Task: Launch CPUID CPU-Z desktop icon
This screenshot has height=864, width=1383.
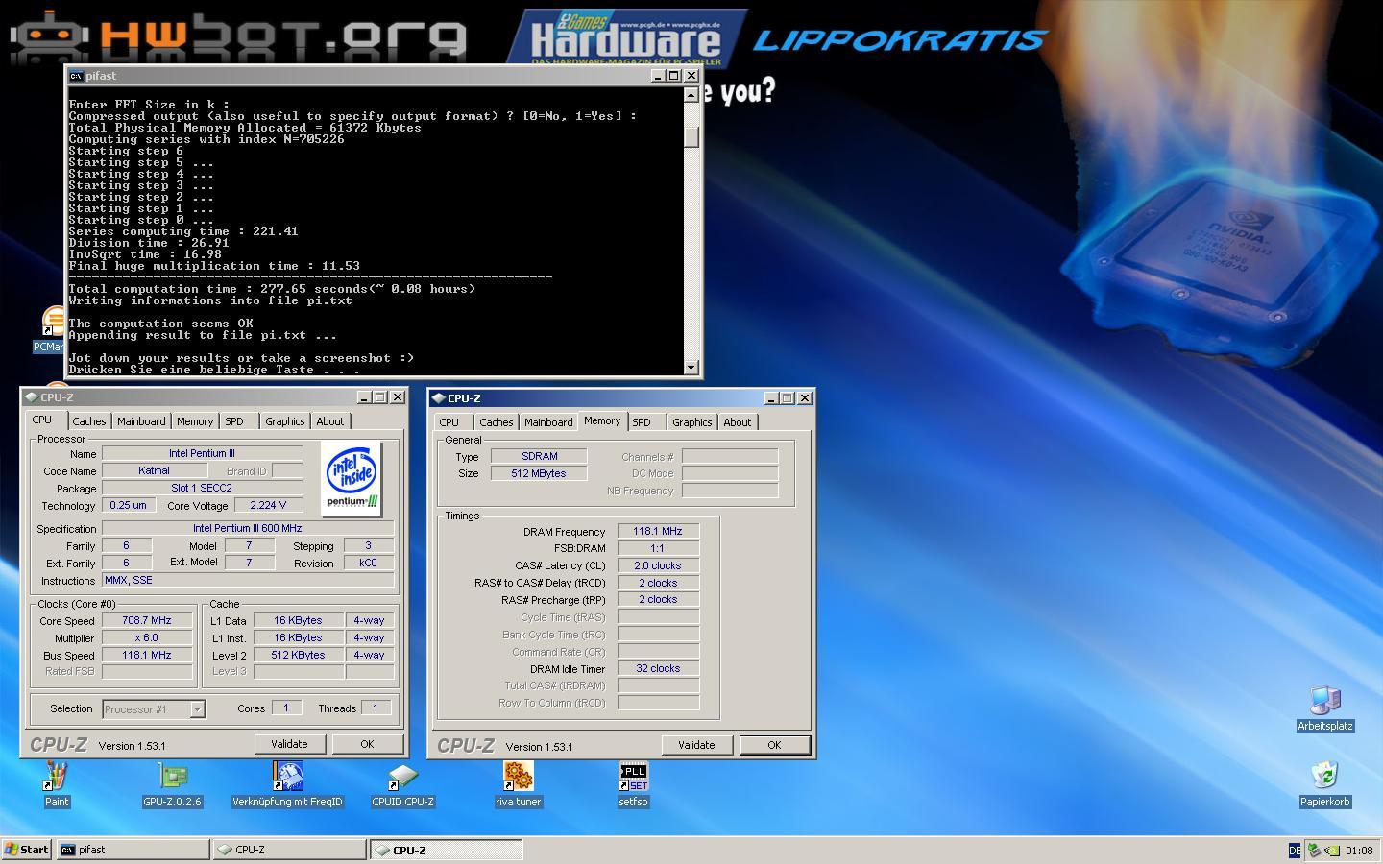Action: pos(402,784)
